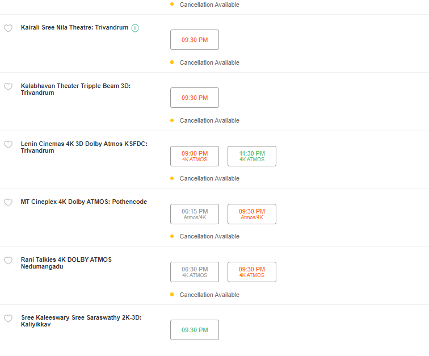Viewport: 429px width, 356px height.
Task: Book 09:30 PM 4K ATMOS at Rani Talkies
Action: (x=252, y=272)
